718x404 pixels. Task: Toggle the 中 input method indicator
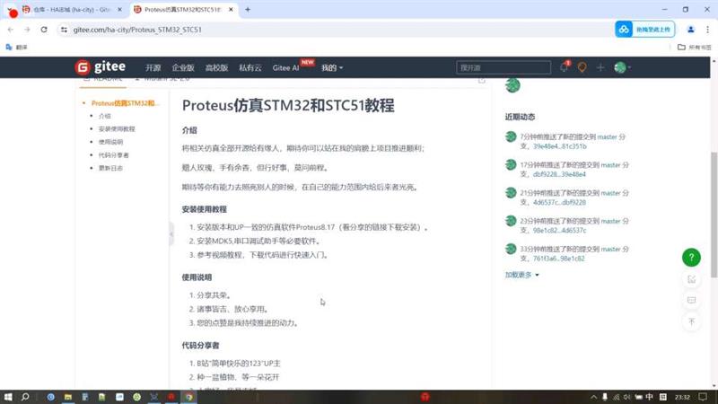649,397
